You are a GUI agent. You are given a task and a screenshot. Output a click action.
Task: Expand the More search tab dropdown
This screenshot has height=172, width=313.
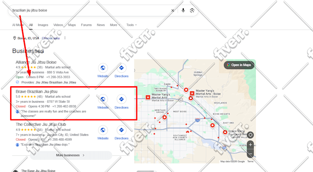coord(115,25)
